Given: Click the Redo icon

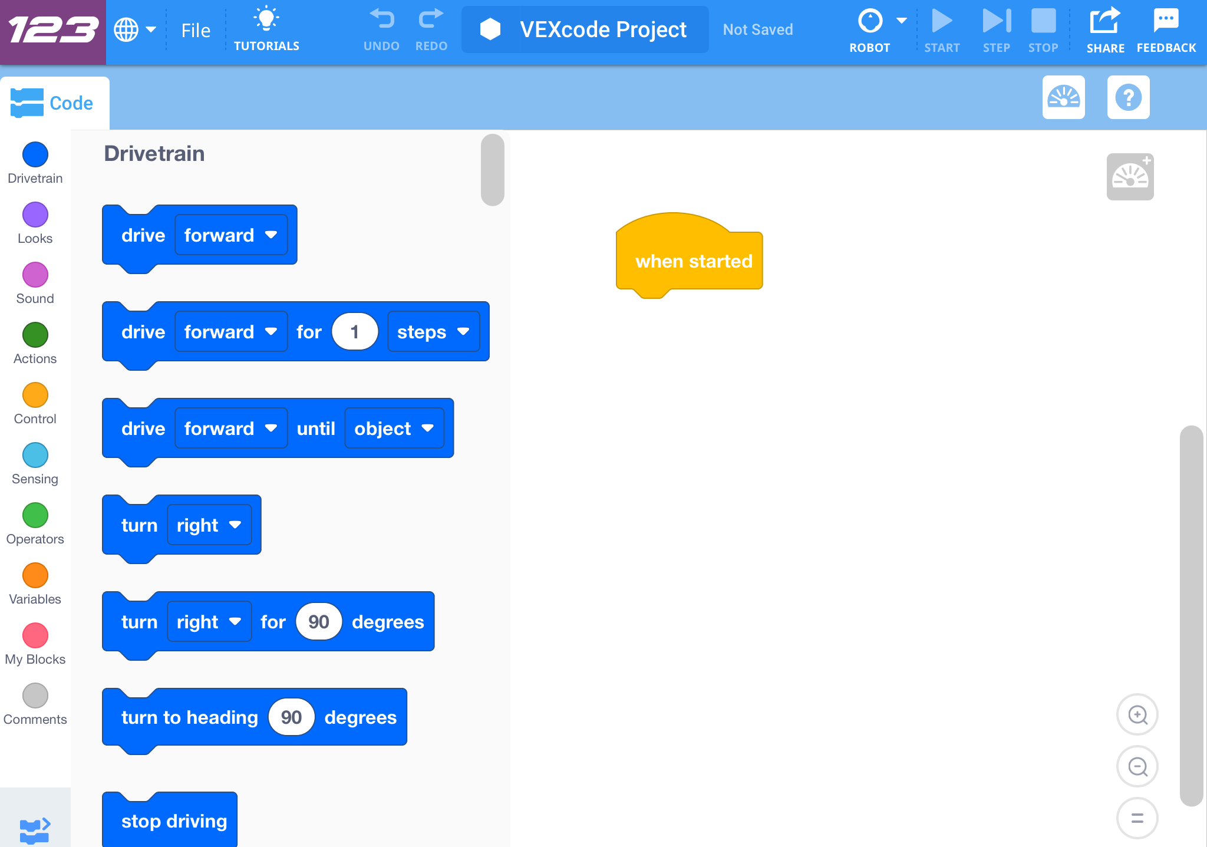Looking at the screenshot, I should click(x=431, y=19).
